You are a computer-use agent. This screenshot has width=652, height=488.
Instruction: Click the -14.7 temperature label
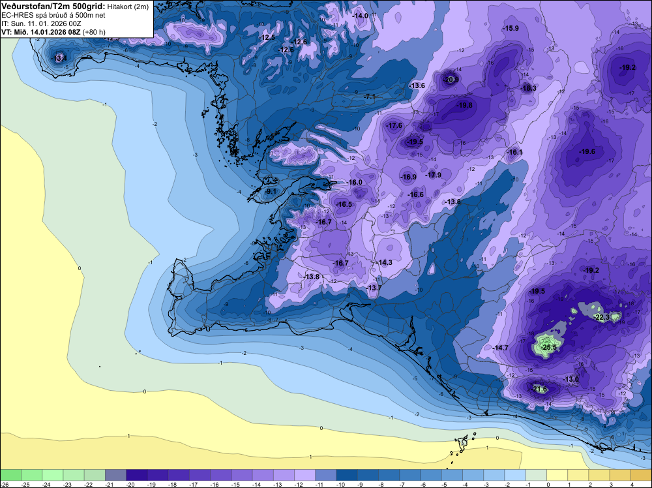click(x=500, y=348)
